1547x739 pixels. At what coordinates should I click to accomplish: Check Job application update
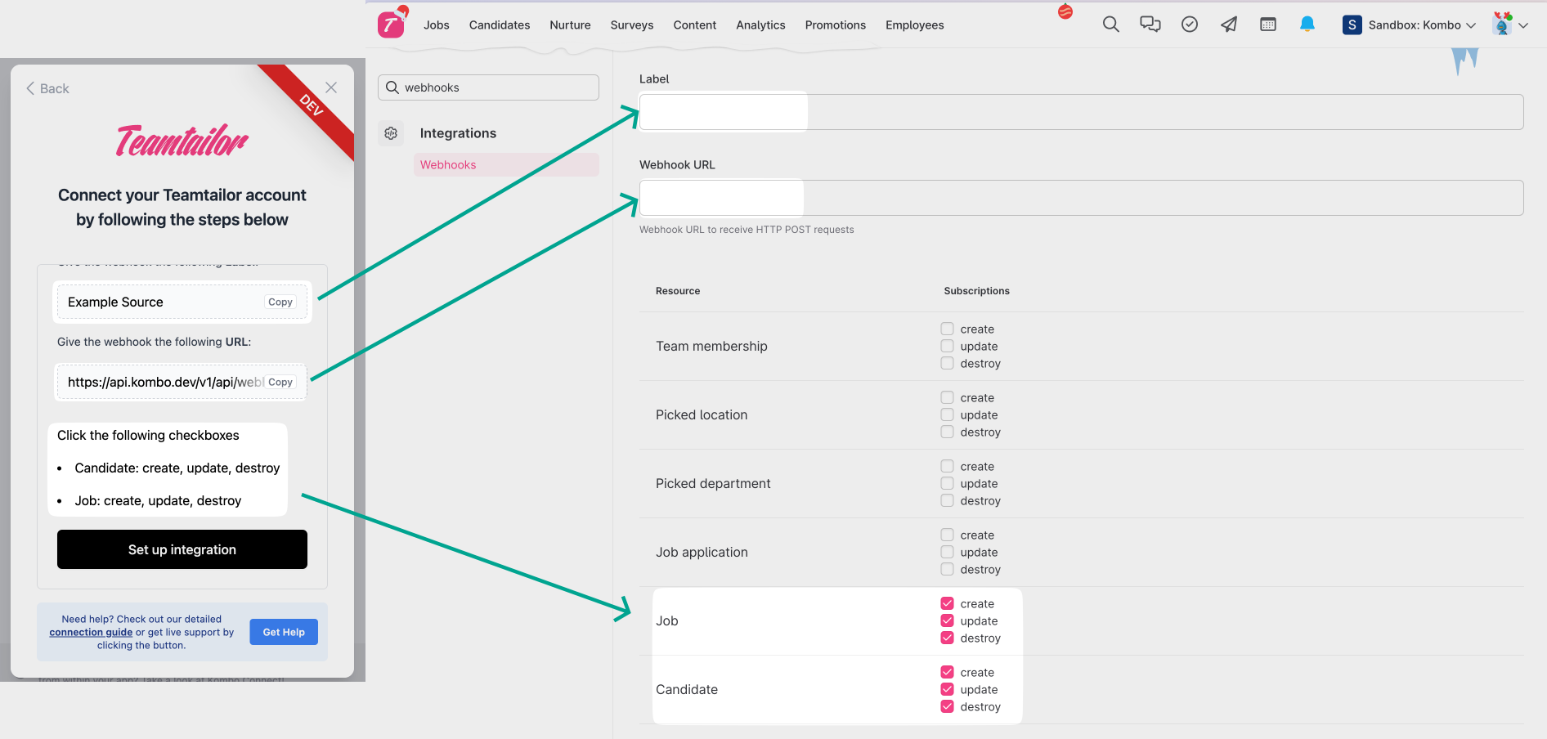click(947, 552)
